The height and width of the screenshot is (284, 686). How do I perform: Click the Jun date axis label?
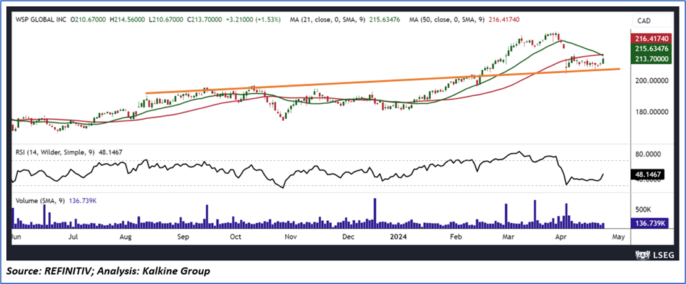click(16, 237)
